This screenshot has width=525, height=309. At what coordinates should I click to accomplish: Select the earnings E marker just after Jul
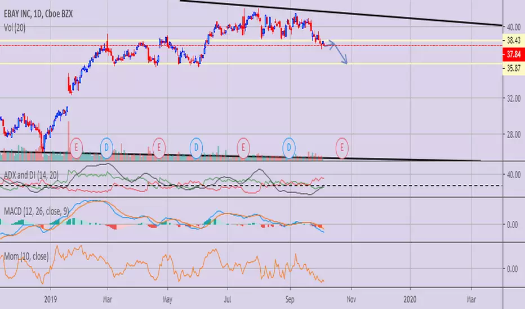click(x=243, y=147)
